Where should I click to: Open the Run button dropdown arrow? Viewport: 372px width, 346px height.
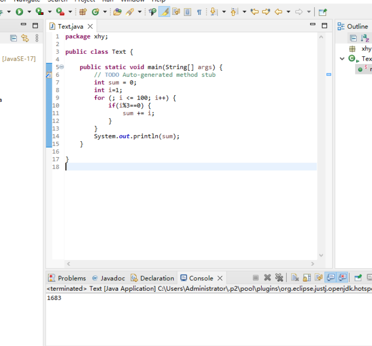pos(29,12)
